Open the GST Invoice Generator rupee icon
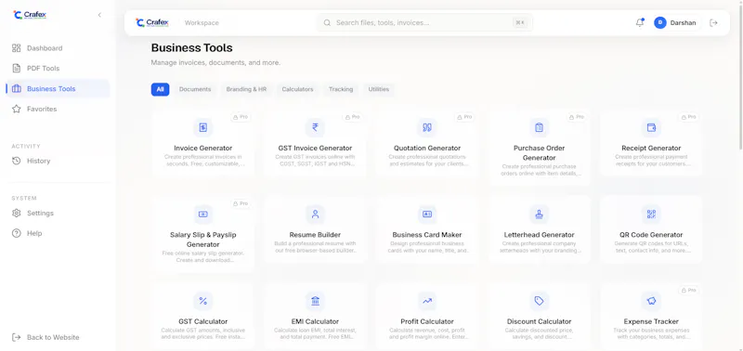Viewport: 743px width, 351px height. pyautogui.click(x=315, y=127)
